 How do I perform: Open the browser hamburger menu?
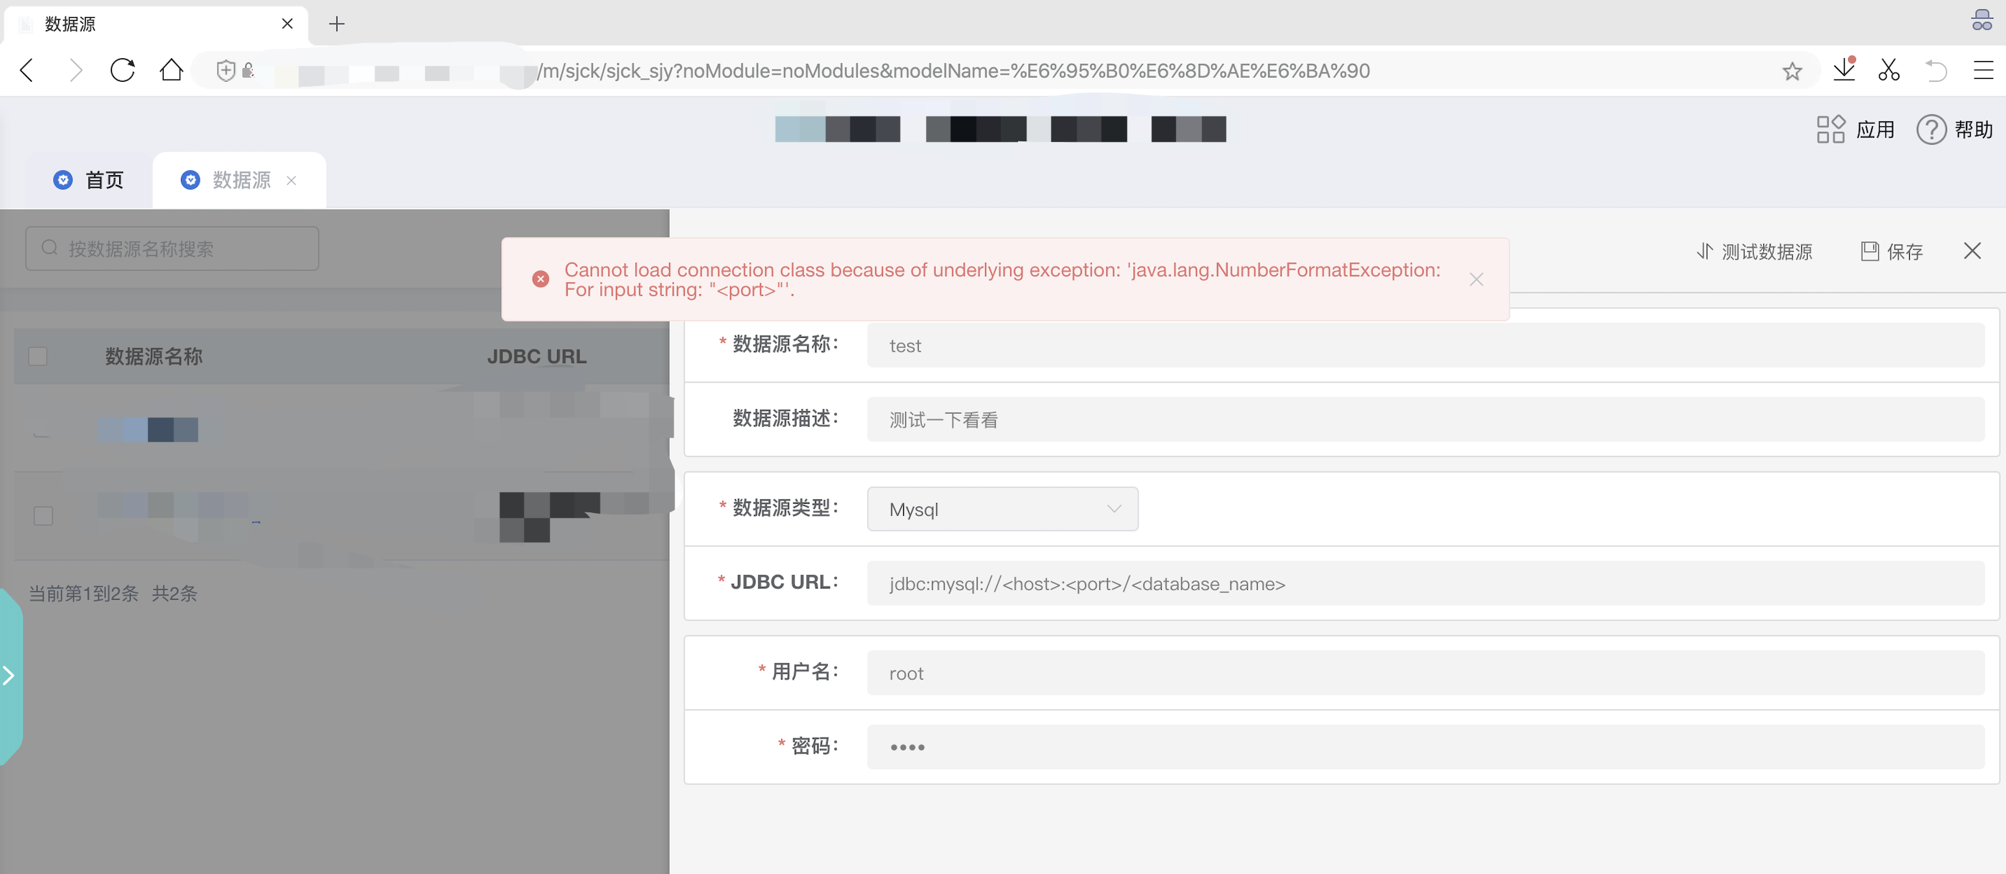pos(1982,70)
